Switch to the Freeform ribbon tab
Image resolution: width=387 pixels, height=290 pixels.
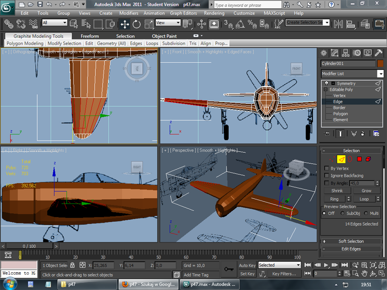tap(89, 36)
